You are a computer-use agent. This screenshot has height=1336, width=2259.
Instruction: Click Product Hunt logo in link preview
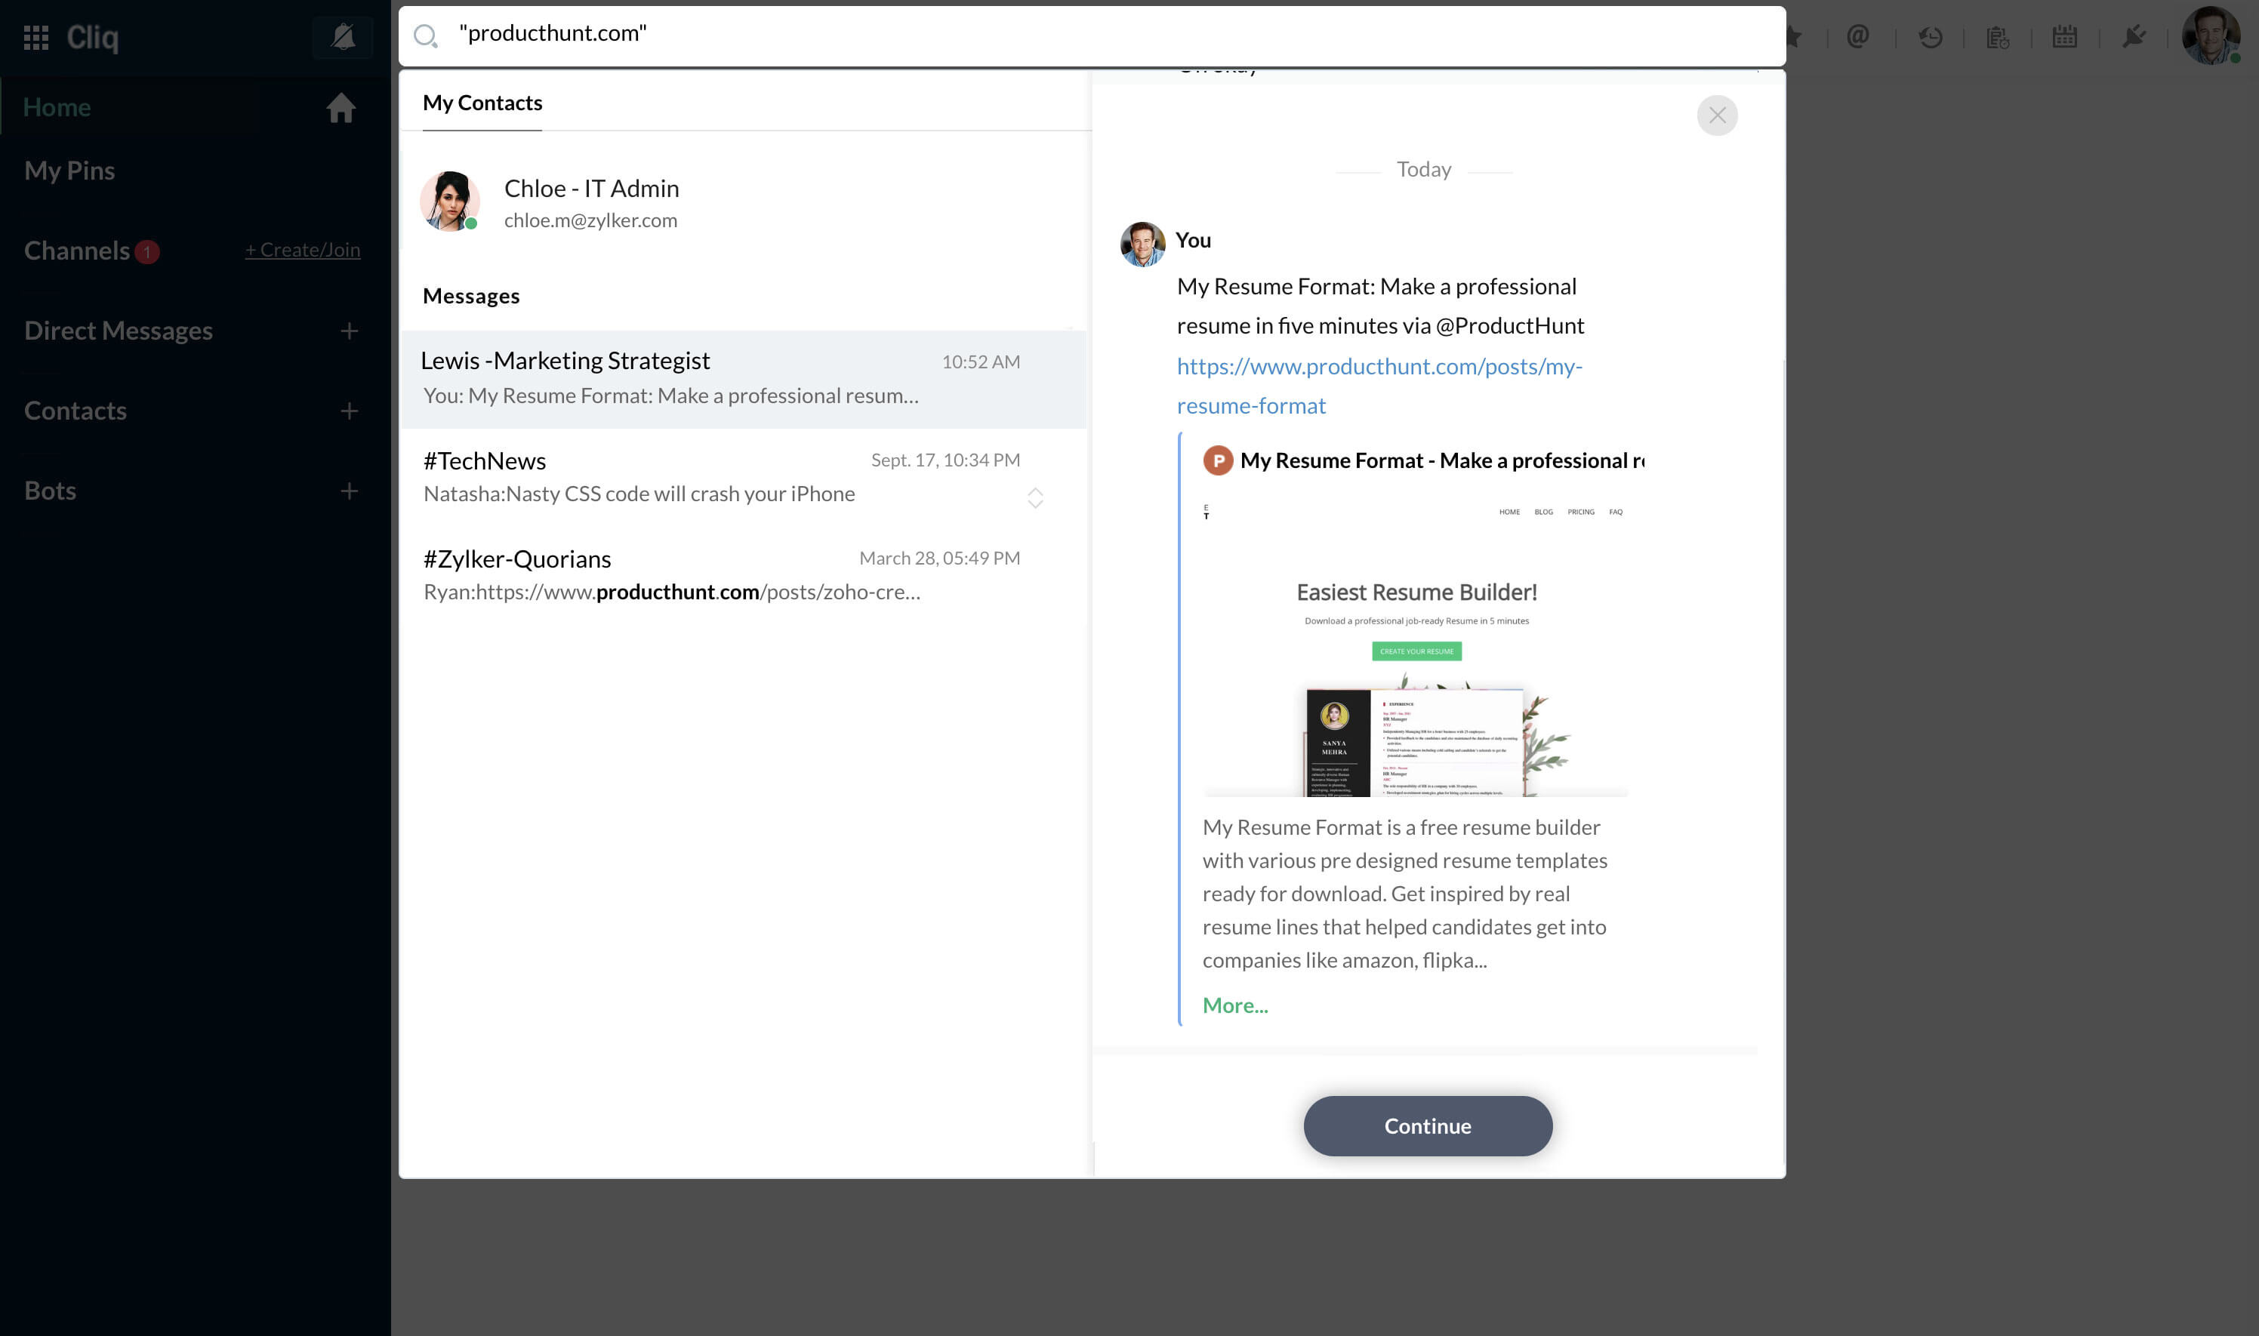coord(1217,461)
